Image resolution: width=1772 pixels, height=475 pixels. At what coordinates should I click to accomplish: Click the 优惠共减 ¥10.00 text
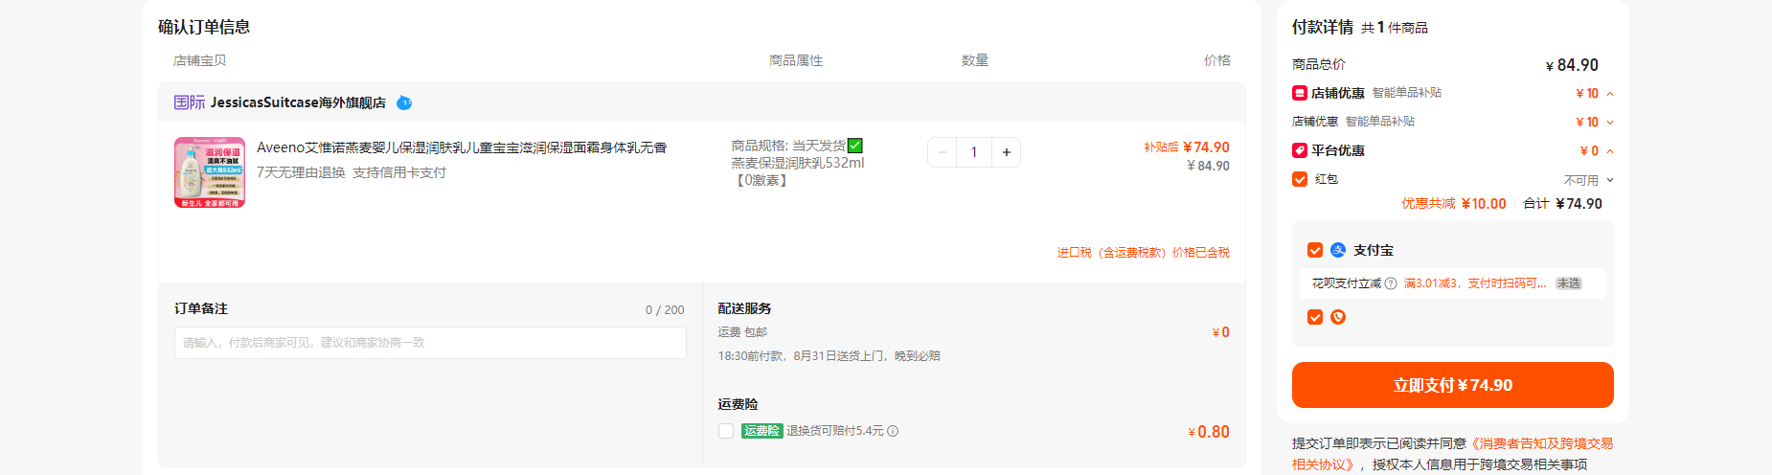point(1454,204)
